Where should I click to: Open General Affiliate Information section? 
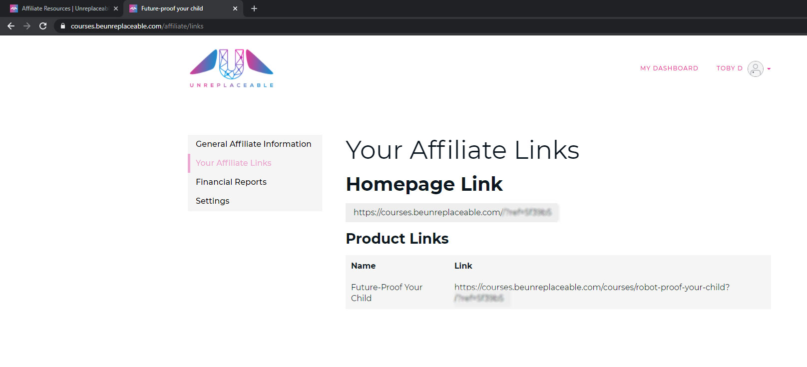point(255,144)
